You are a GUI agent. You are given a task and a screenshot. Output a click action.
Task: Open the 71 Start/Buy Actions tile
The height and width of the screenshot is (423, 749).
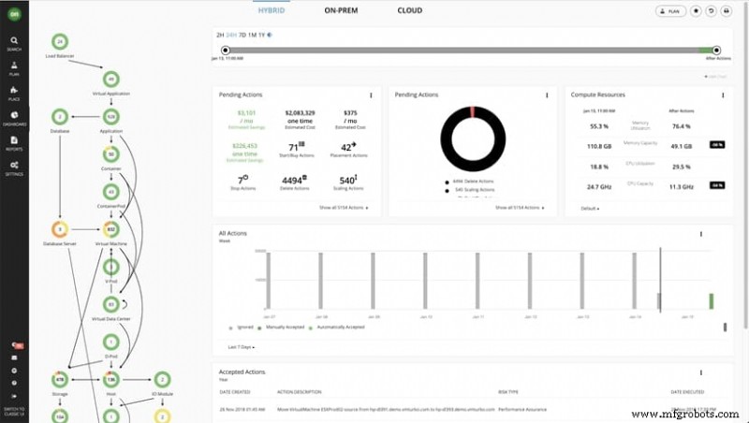(x=296, y=150)
